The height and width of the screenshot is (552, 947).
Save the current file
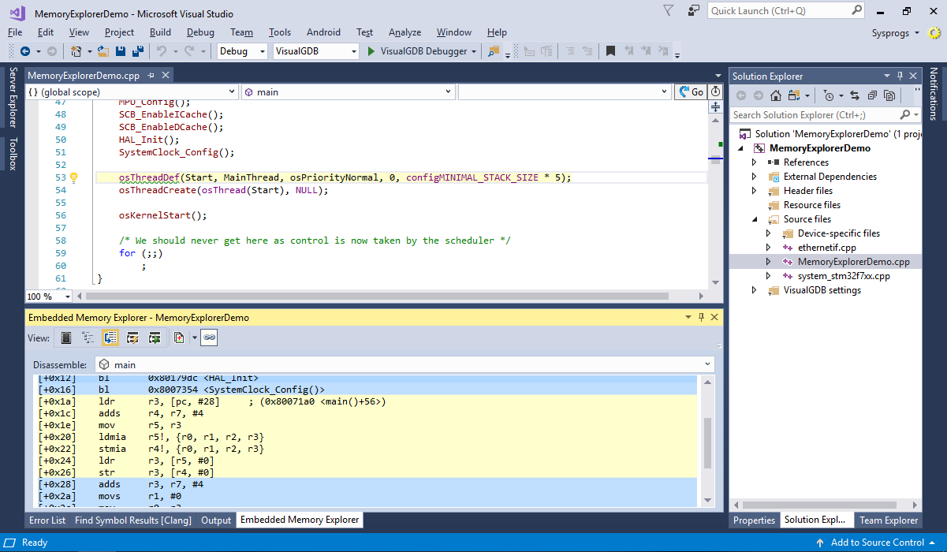121,51
